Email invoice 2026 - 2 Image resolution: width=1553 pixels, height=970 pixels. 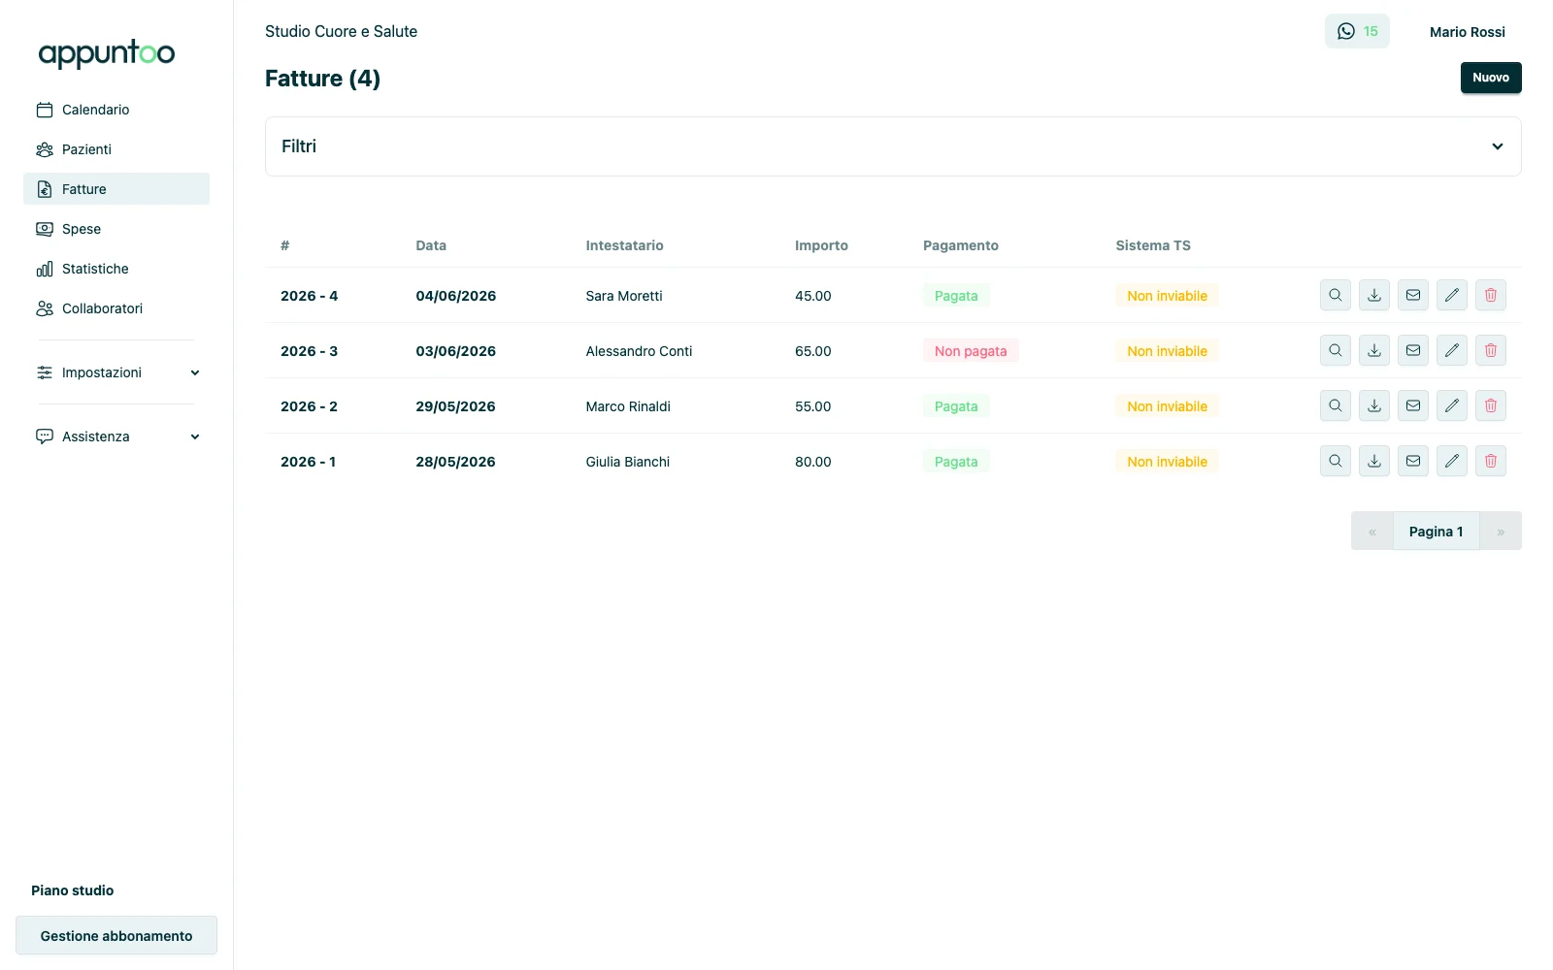click(1413, 405)
